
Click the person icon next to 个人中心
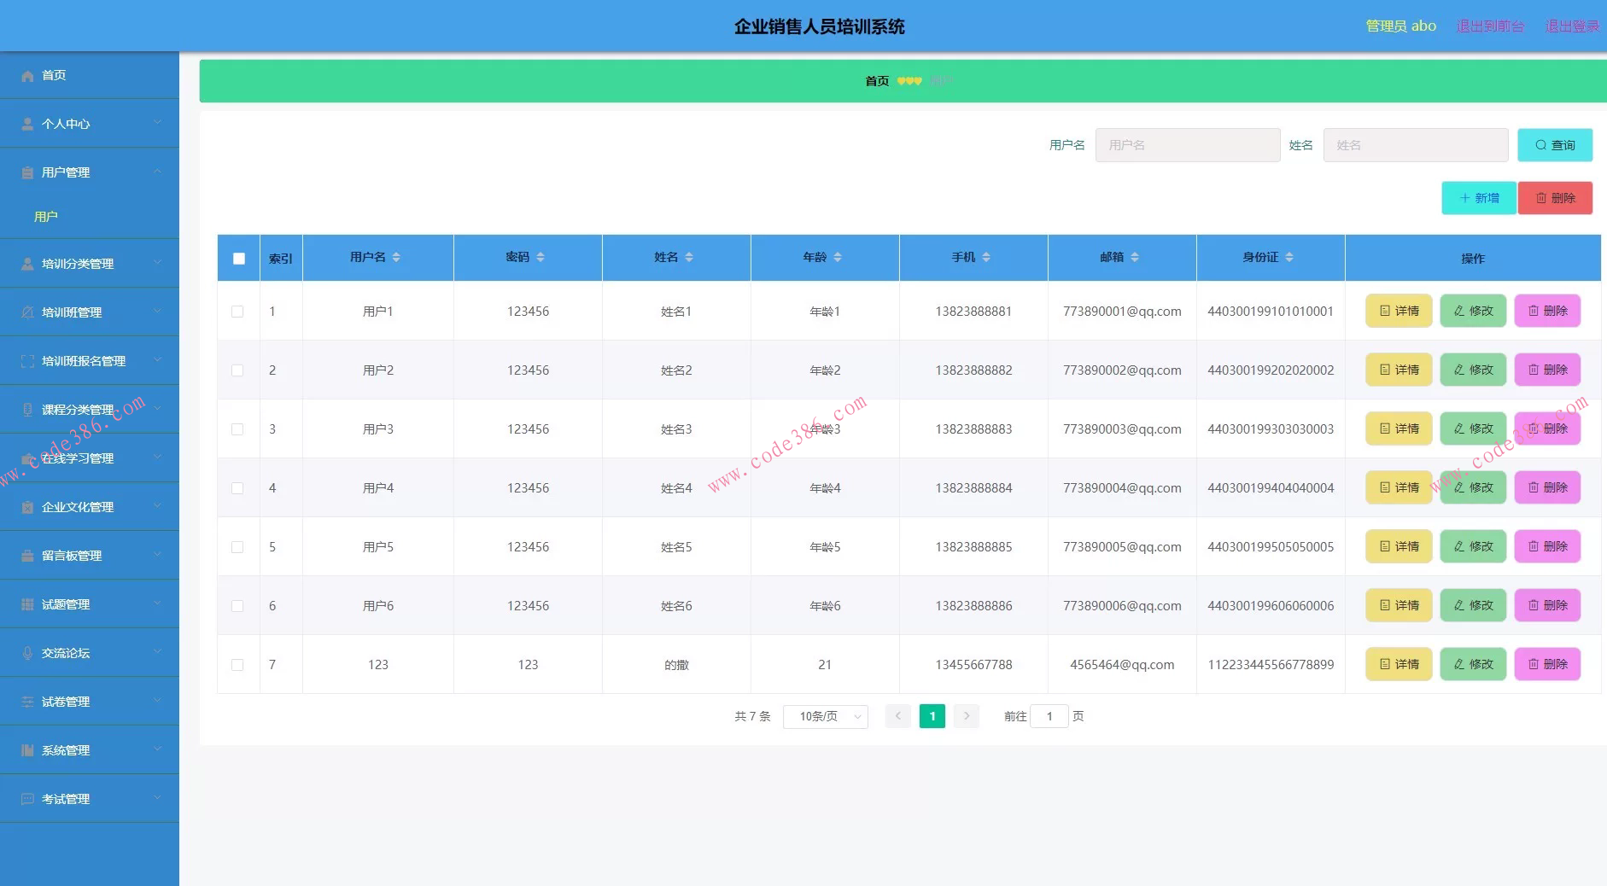tap(27, 124)
